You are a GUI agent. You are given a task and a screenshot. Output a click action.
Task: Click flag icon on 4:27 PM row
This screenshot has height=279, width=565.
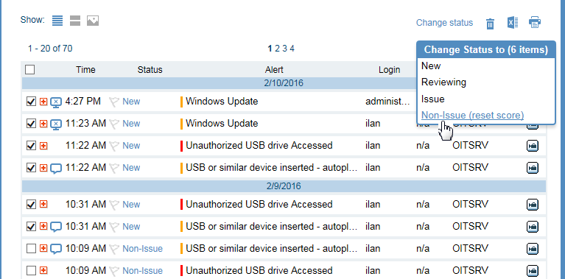(114, 102)
